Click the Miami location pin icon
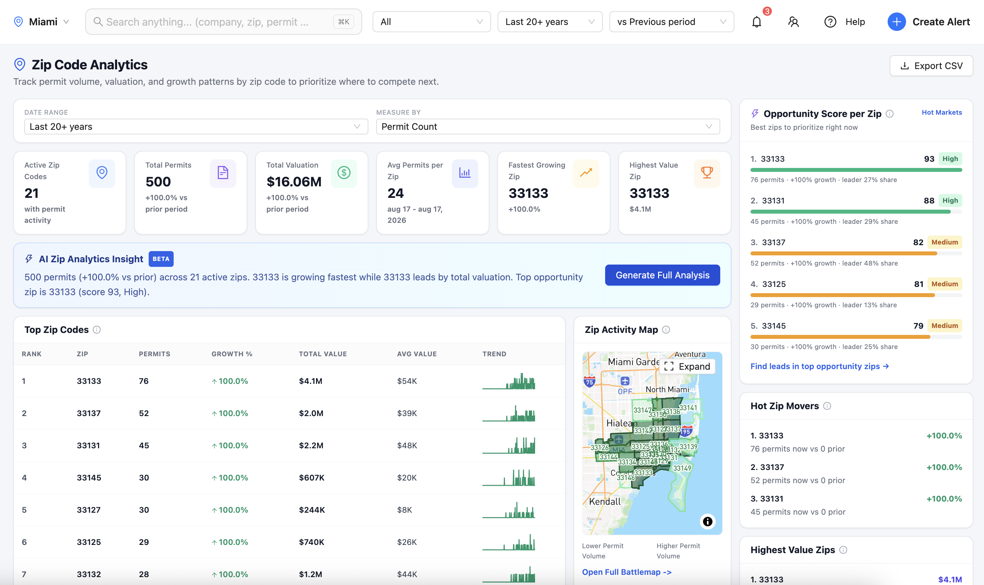The height and width of the screenshot is (585, 984). point(18,22)
